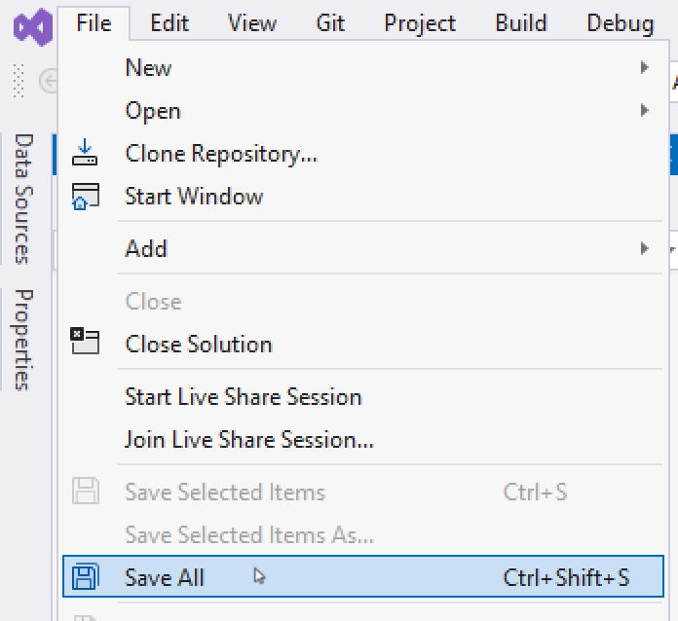Image resolution: width=678 pixels, height=621 pixels.
Task: Expand the Open submenu arrow
Action: click(644, 110)
